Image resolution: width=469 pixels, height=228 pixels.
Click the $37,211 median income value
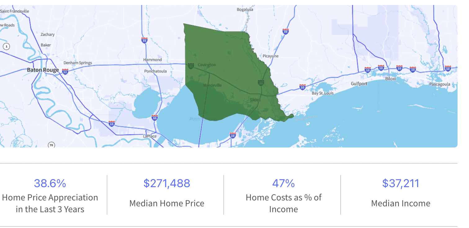(x=400, y=183)
